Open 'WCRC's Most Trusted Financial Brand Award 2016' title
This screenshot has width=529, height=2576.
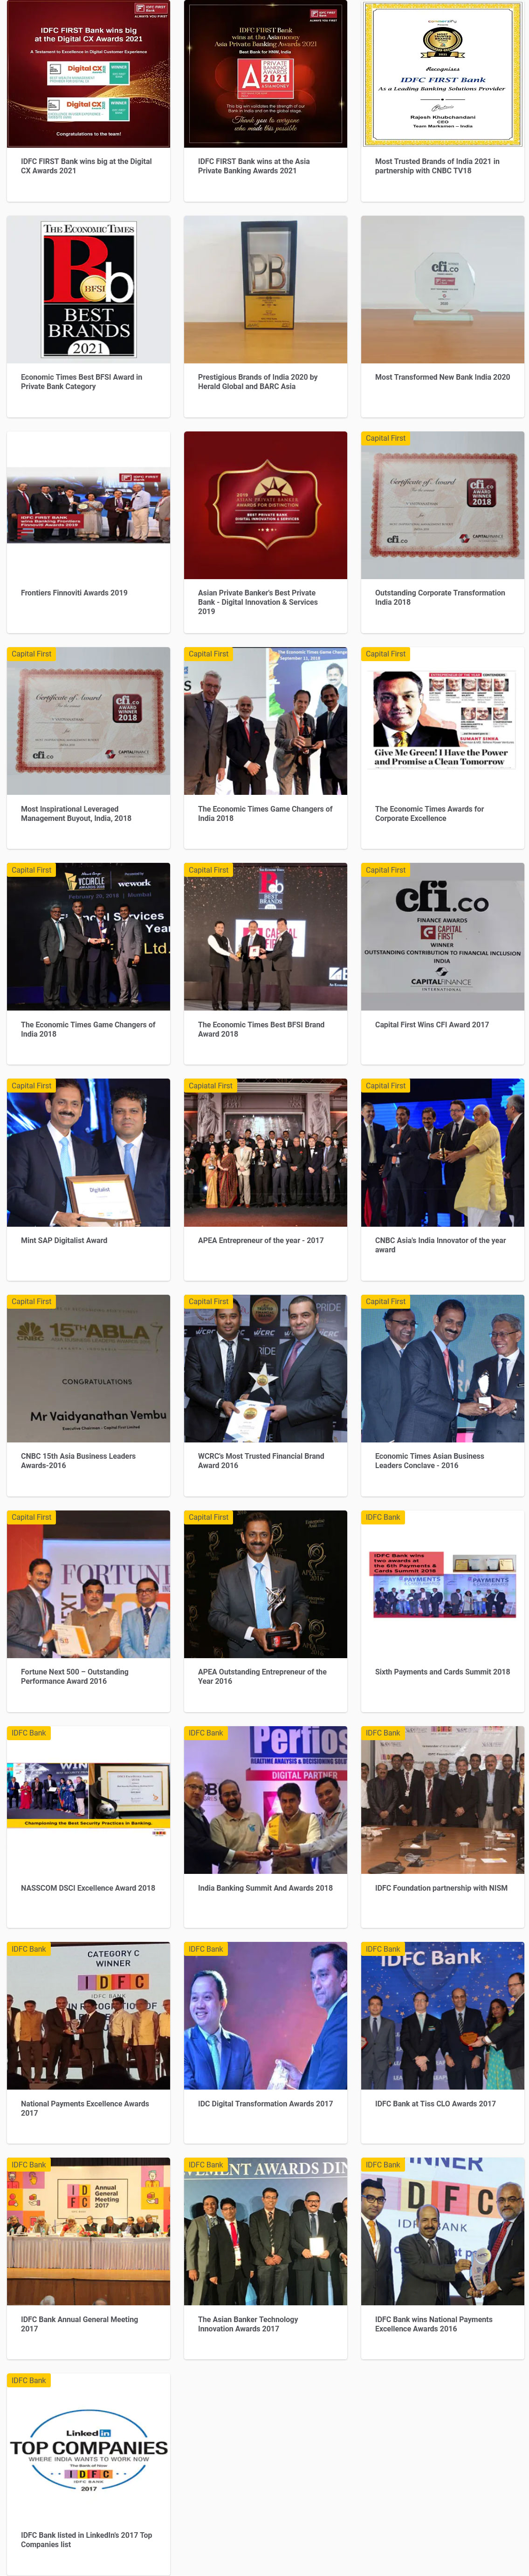pos(261,1461)
